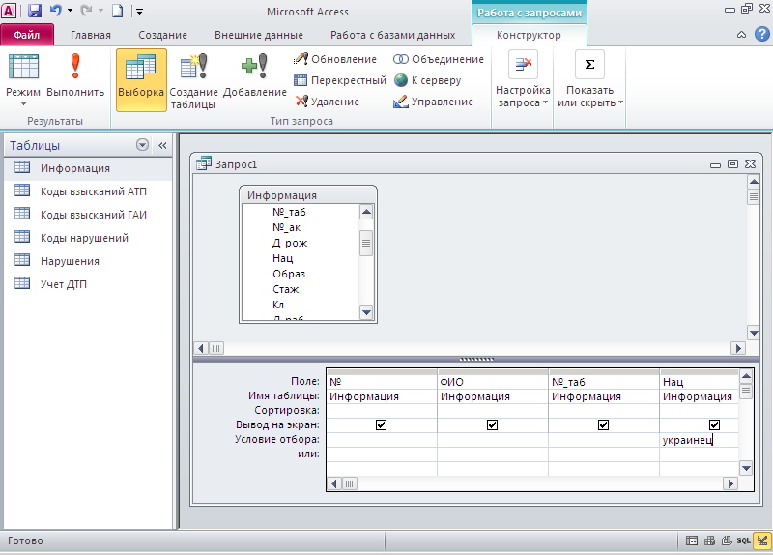773x555 pixels.
Task: Select the Управление data-definition query
Action: [x=433, y=102]
